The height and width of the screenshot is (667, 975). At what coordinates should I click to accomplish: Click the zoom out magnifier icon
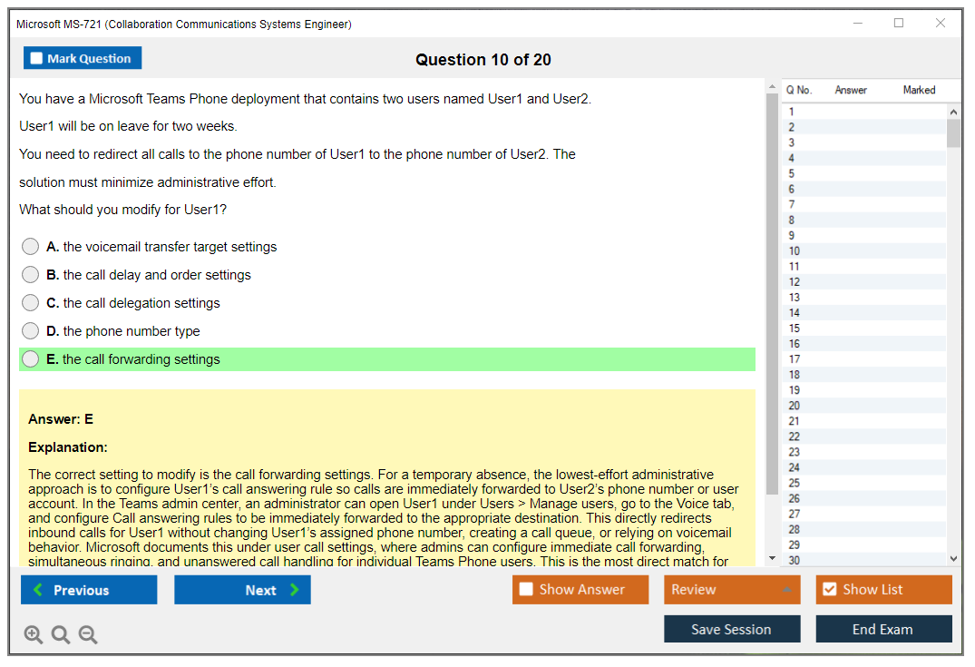(x=88, y=634)
